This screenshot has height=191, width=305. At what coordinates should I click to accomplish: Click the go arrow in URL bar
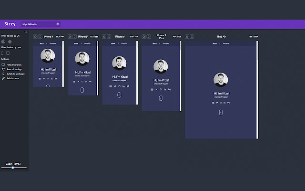pos(58,24)
